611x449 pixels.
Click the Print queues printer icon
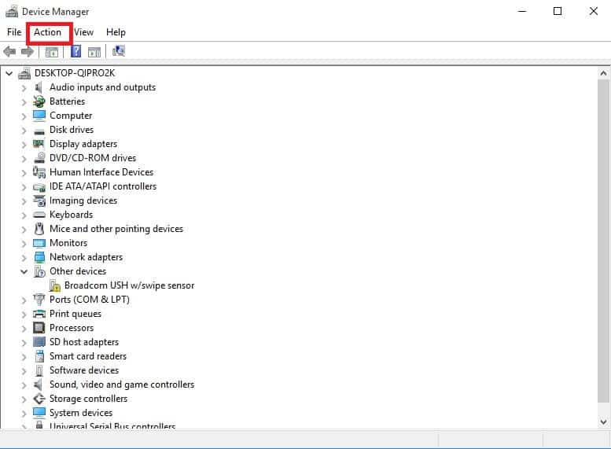click(39, 314)
